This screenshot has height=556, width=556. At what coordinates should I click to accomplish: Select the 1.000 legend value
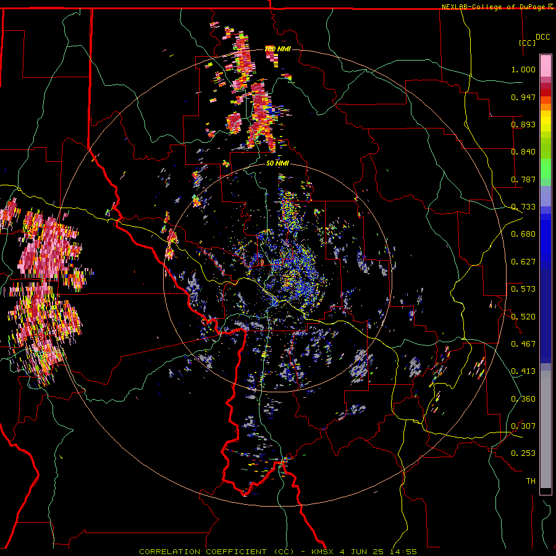523,69
